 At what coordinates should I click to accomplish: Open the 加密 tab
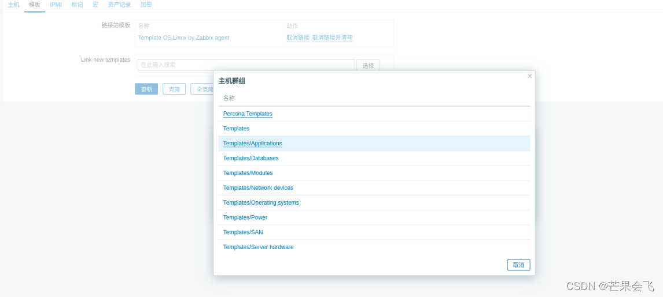146,5
